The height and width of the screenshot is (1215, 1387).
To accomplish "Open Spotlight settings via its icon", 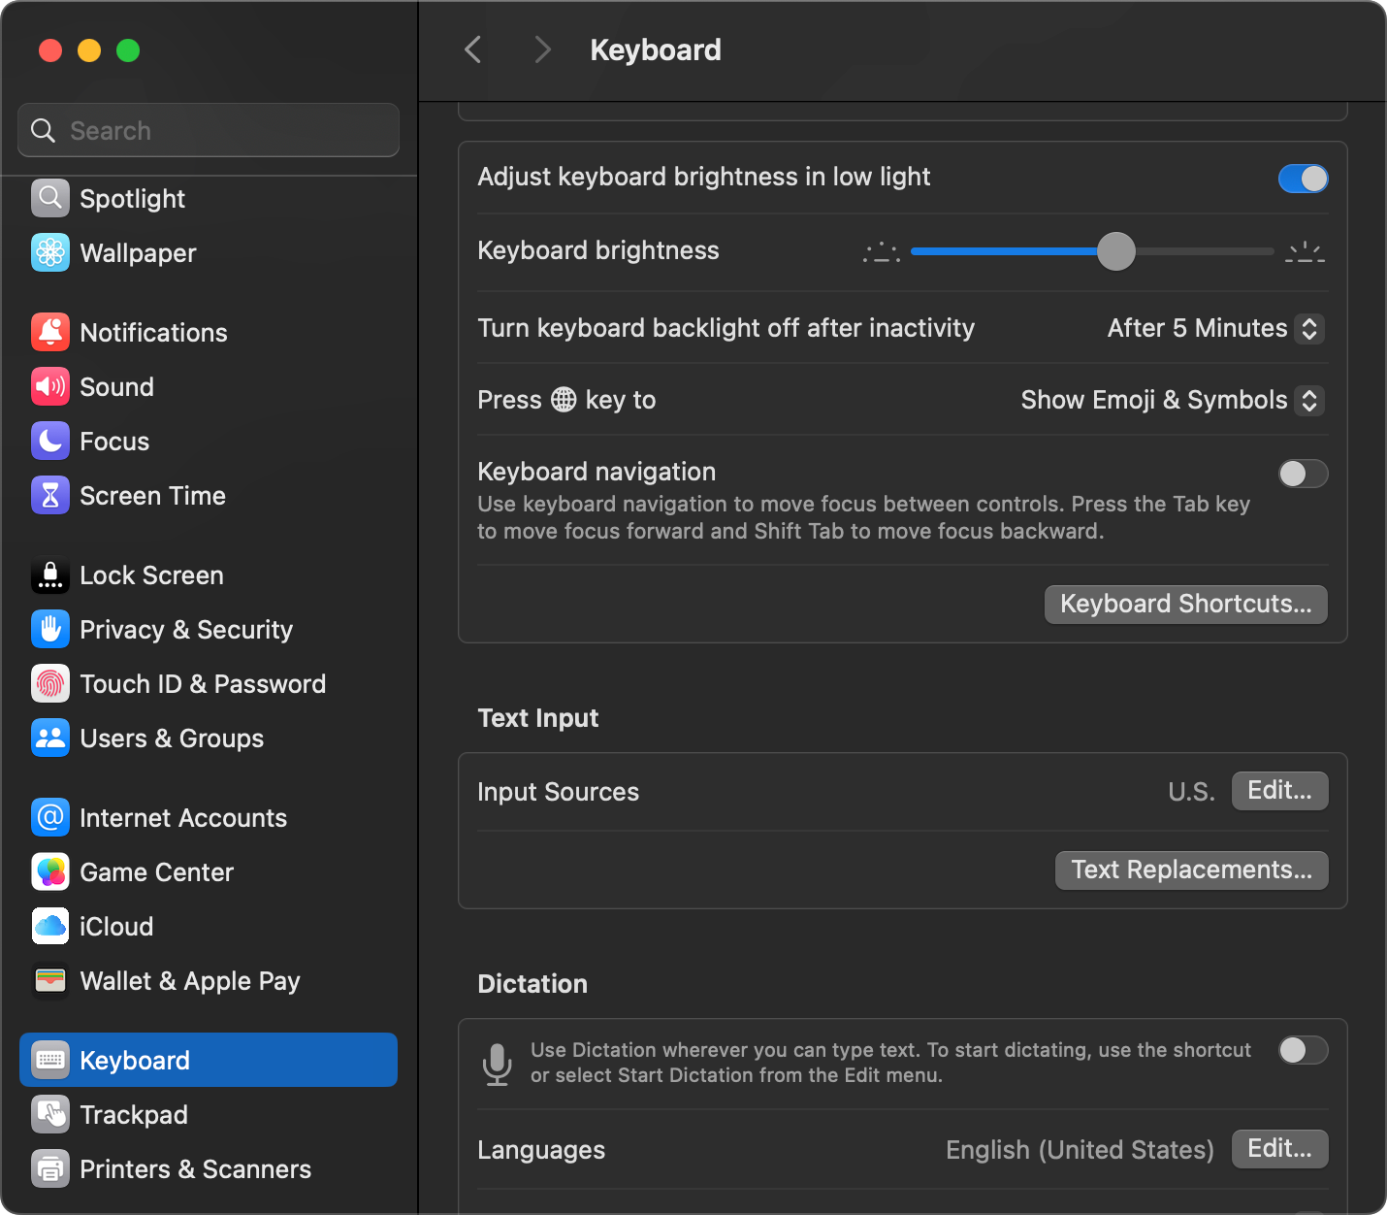I will pos(50,198).
